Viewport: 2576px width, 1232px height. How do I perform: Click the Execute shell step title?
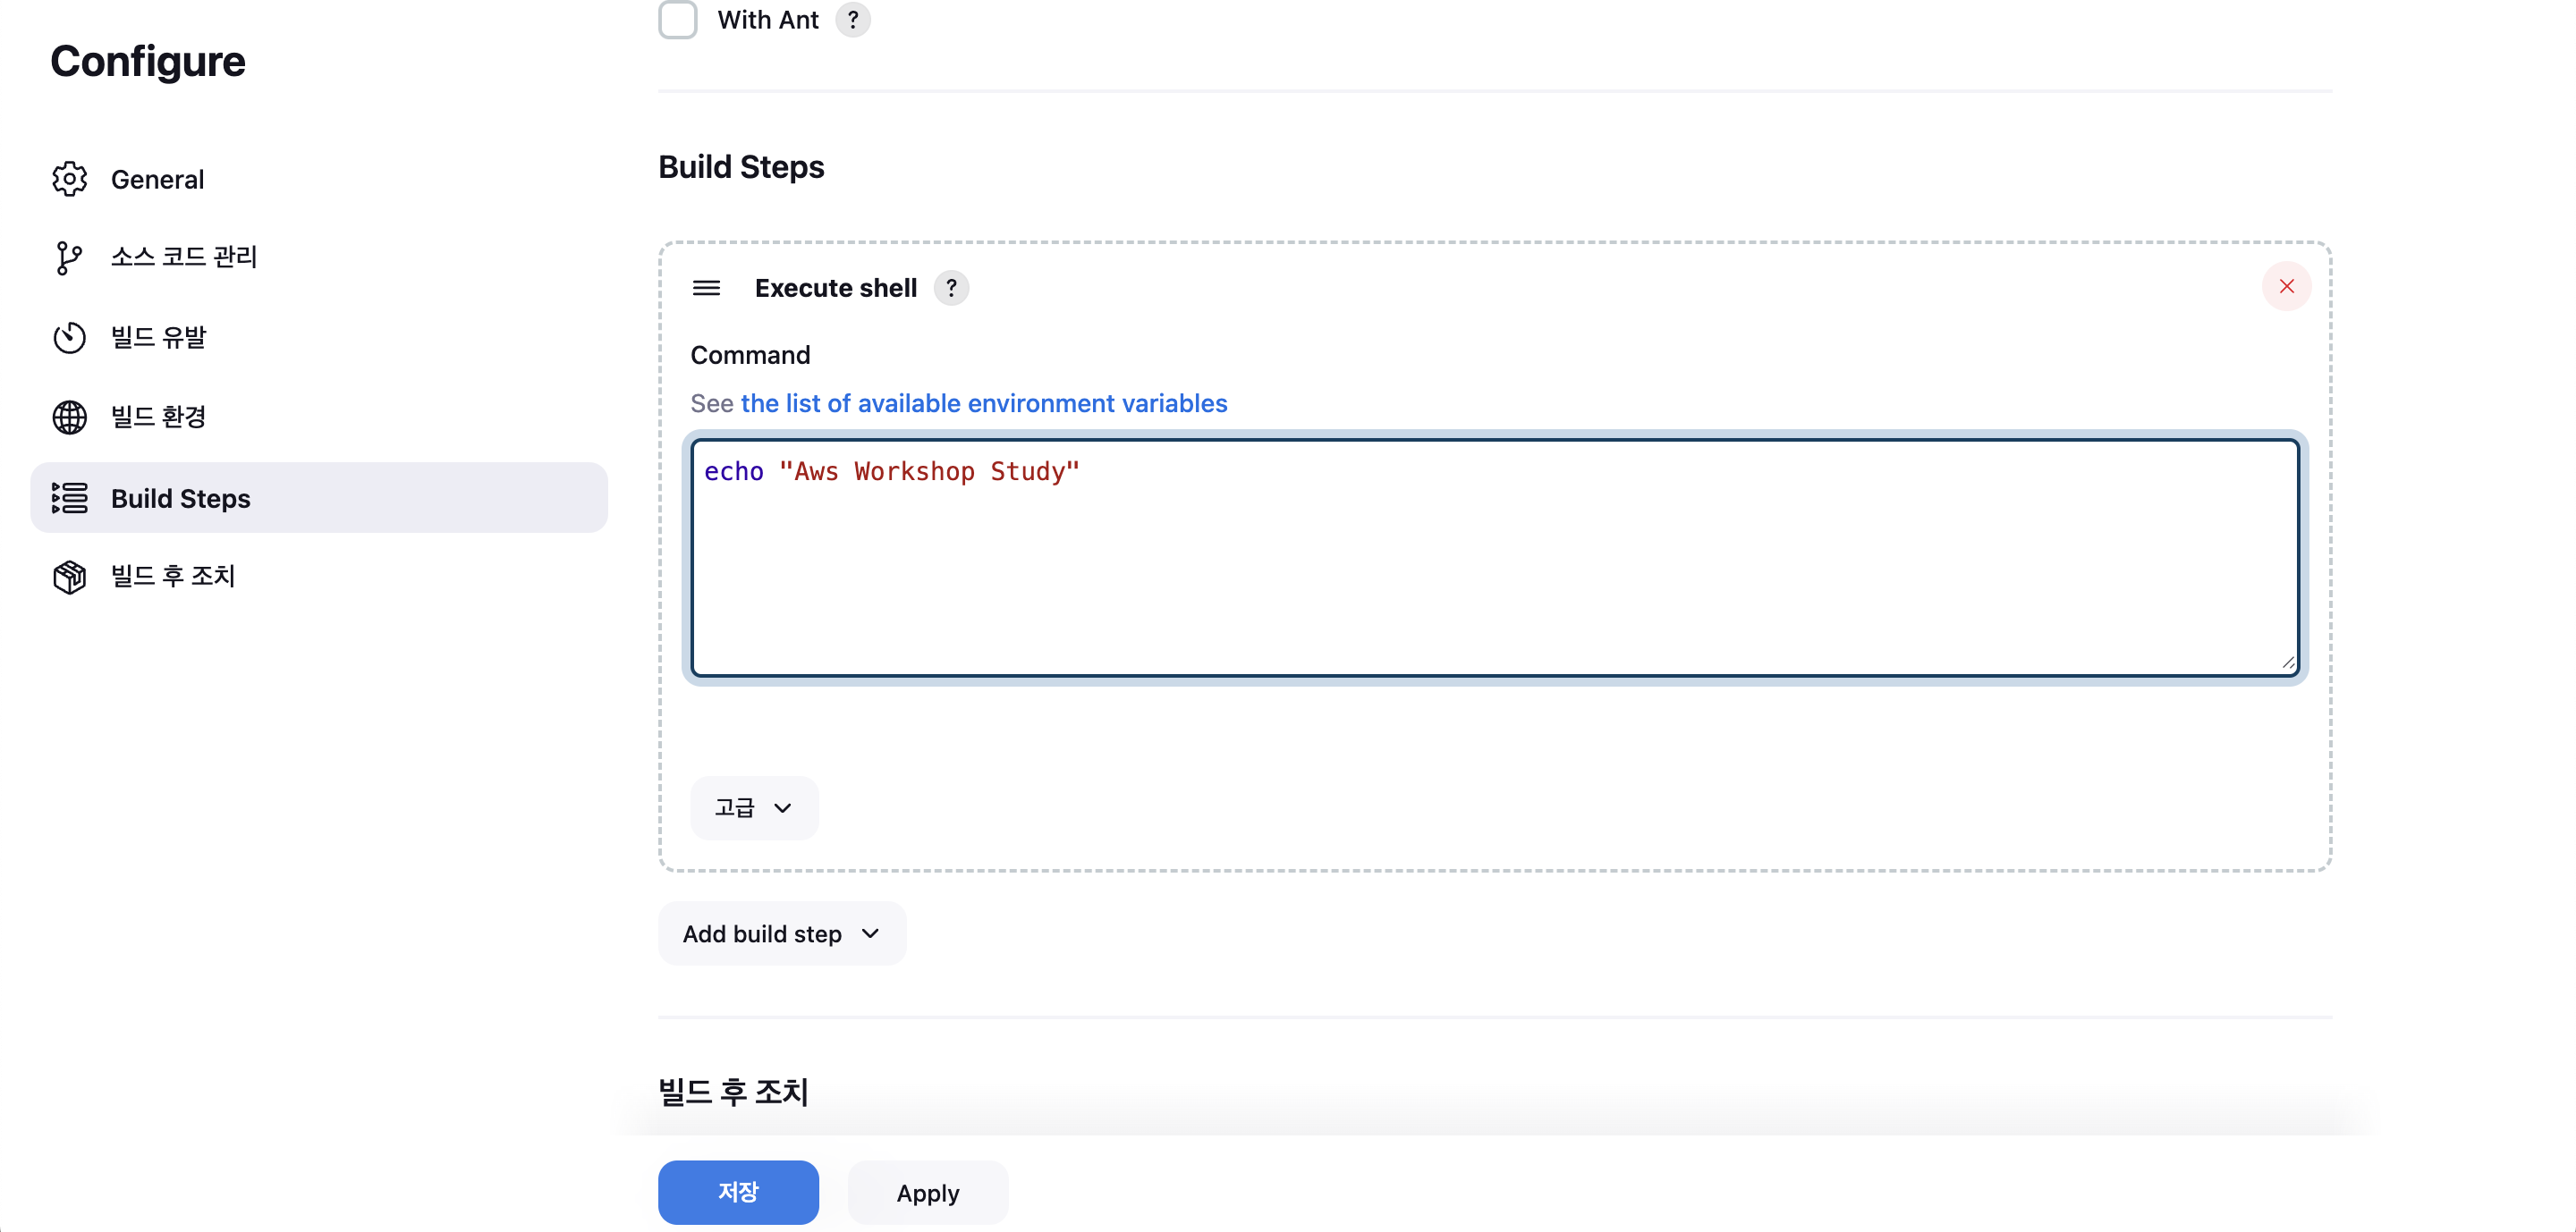tap(835, 288)
